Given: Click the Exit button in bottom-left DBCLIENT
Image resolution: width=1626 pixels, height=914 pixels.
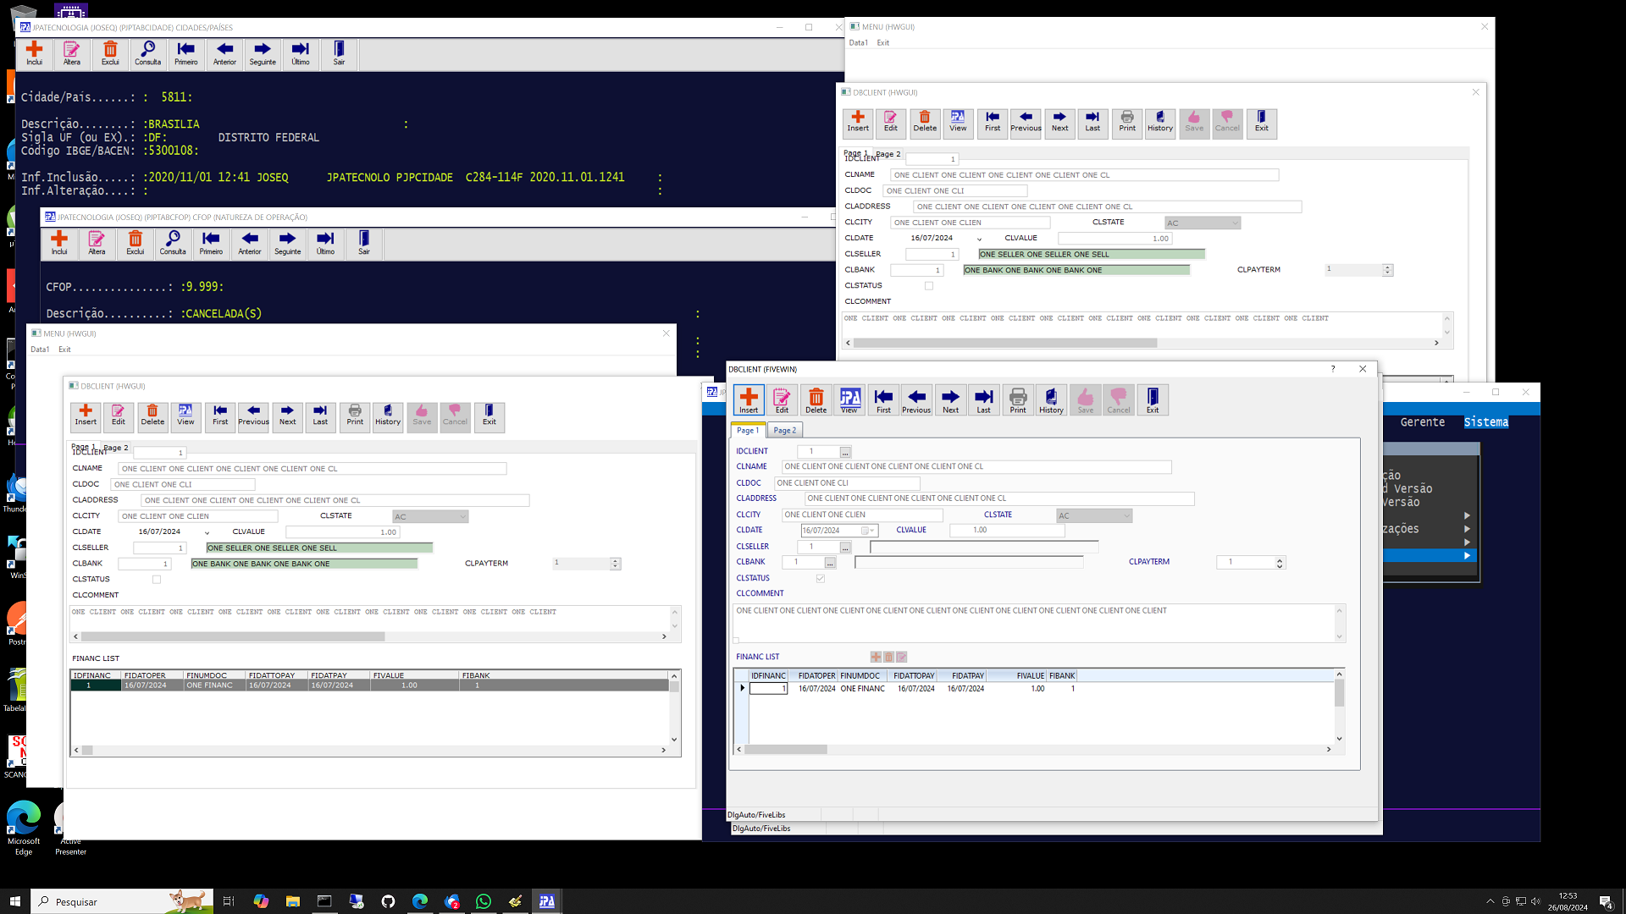Looking at the screenshot, I should (489, 416).
